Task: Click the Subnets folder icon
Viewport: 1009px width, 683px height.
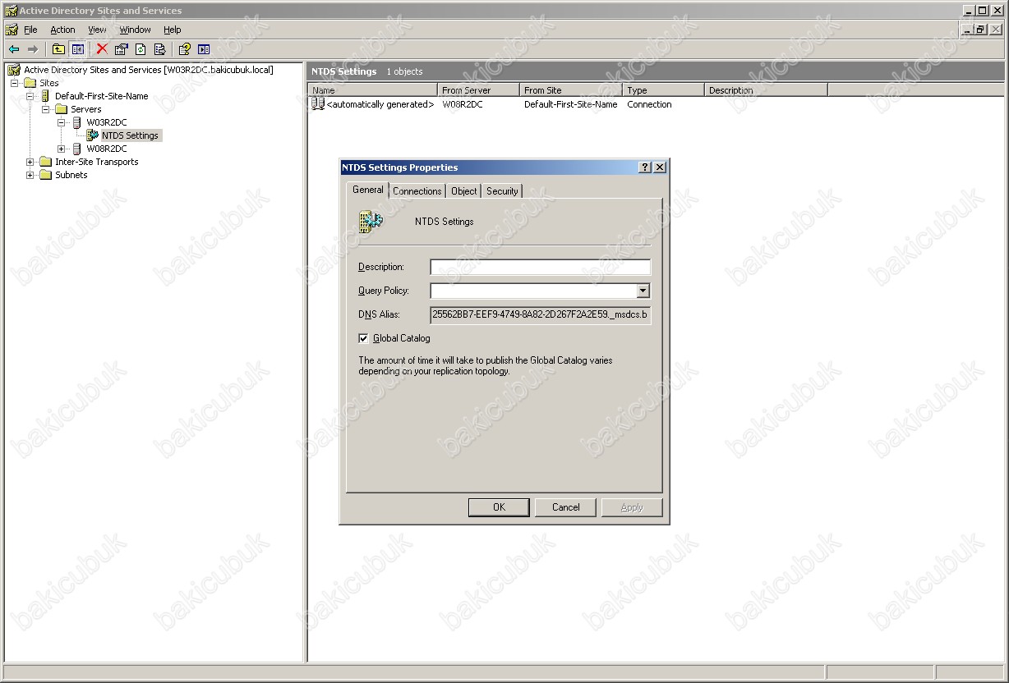Action: [x=46, y=175]
